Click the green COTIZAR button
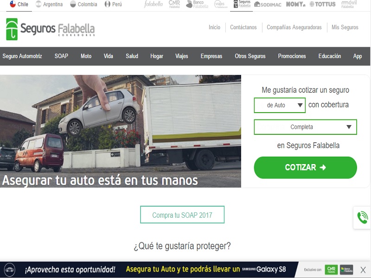 [305, 168]
